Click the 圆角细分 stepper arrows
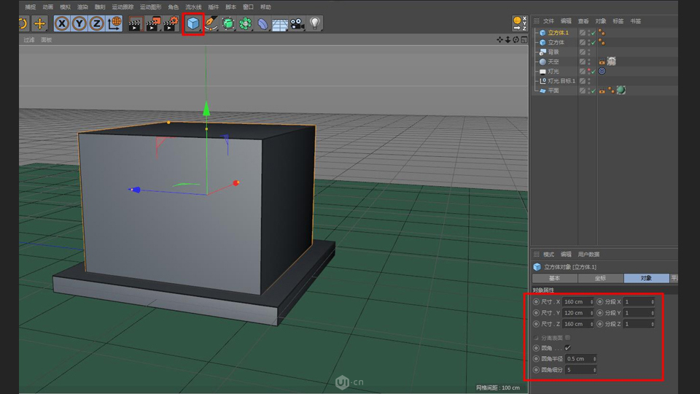This screenshot has width=700, height=394. (x=594, y=370)
